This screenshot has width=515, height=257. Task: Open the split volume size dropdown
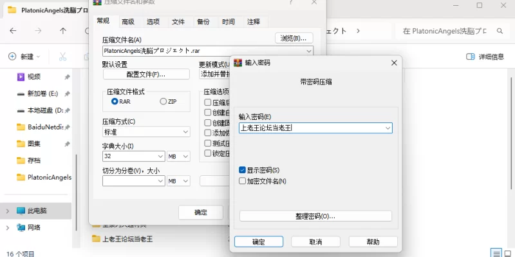(x=161, y=181)
